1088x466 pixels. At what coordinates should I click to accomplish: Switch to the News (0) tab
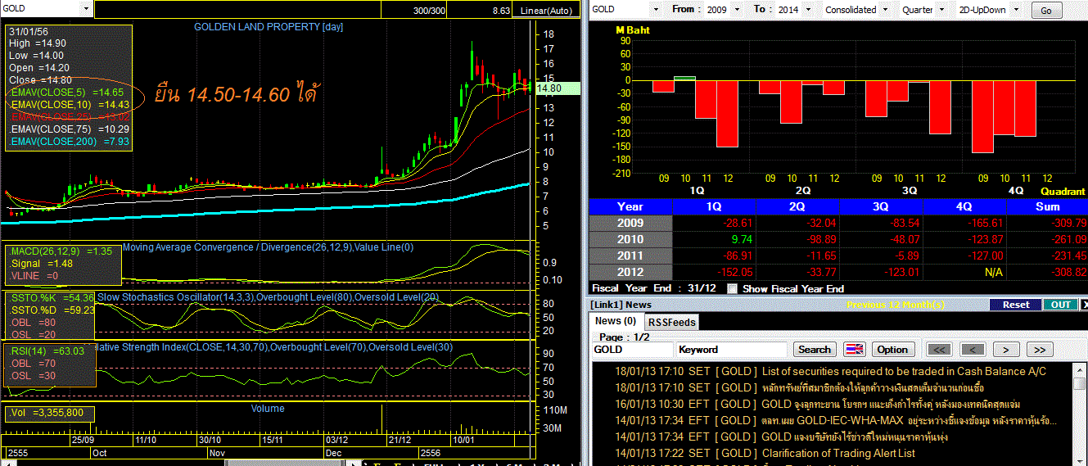click(616, 321)
